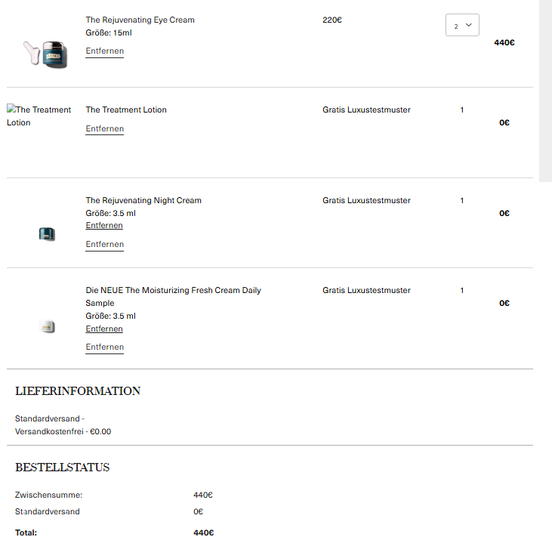Open the Moisturizing Fresh Cream sample thumbnail
The height and width of the screenshot is (537, 552).
coord(47,327)
